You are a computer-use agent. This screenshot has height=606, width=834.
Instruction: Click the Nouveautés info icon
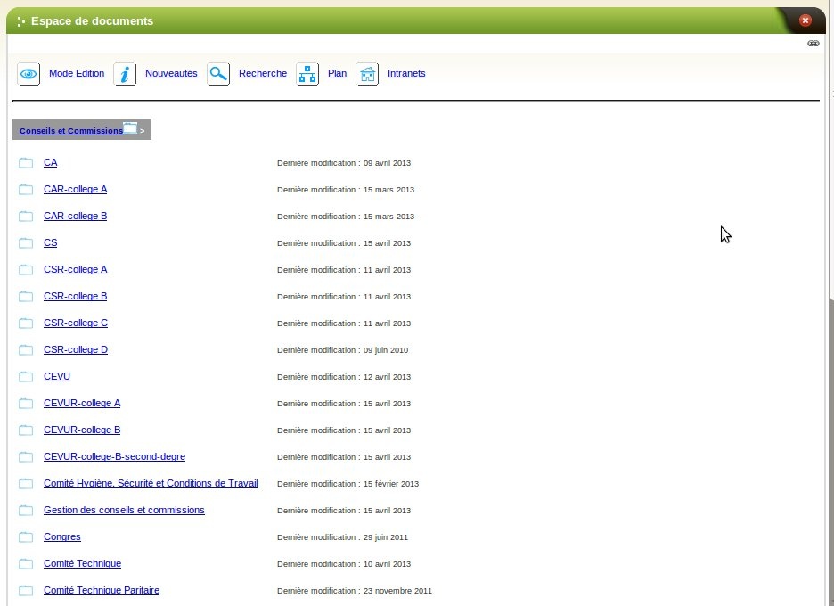(x=125, y=74)
